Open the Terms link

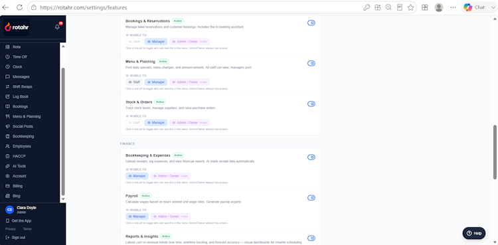click(x=27, y=229)
